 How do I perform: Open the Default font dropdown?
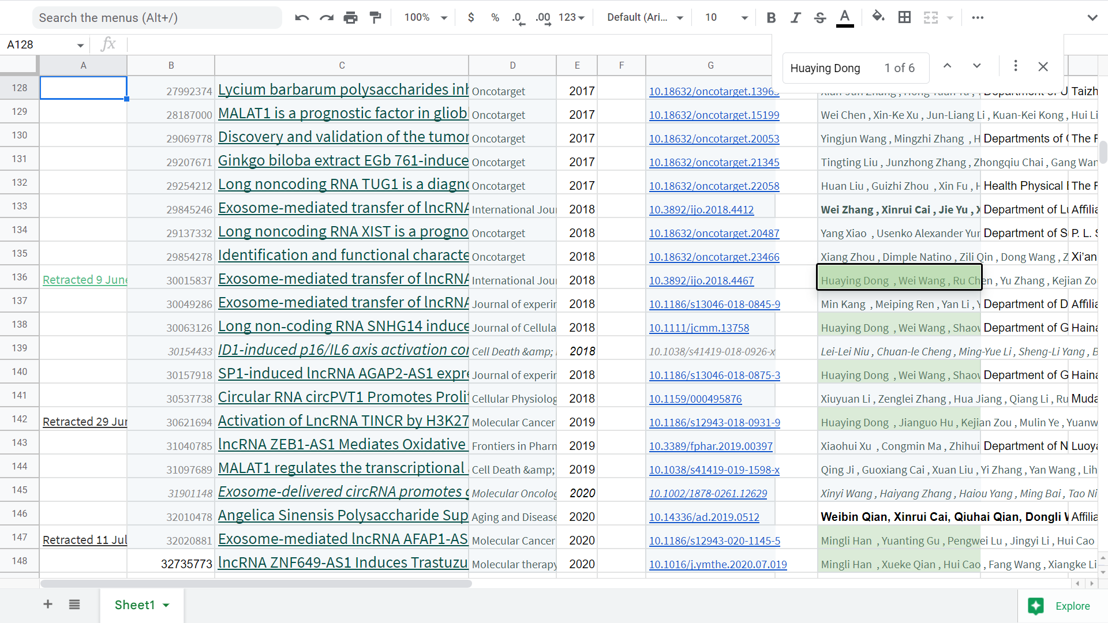[645, 18]
